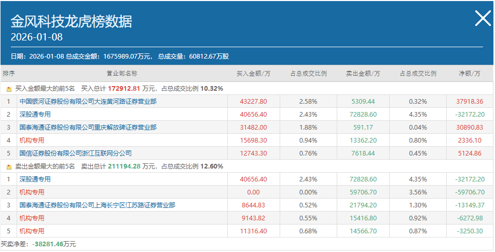
Task: Select net amount -3250.30 cell
Action: tap(470, 231)
